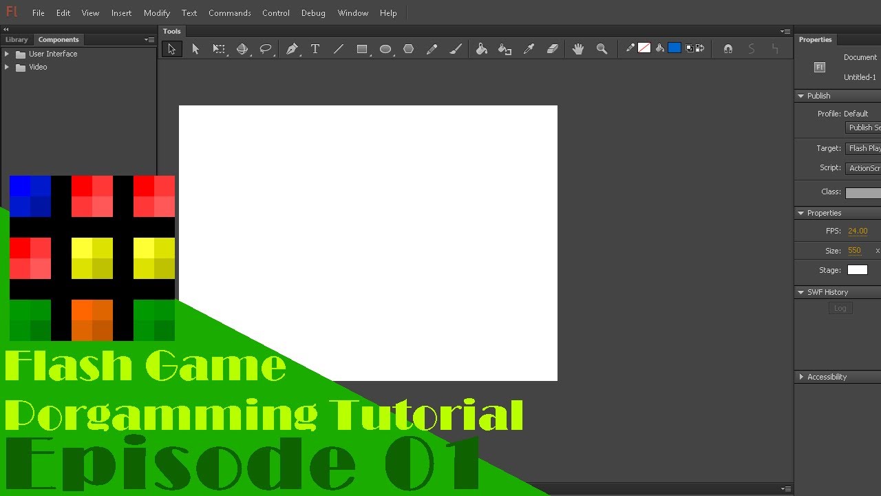Expand the Video components folder

(7, 68)
